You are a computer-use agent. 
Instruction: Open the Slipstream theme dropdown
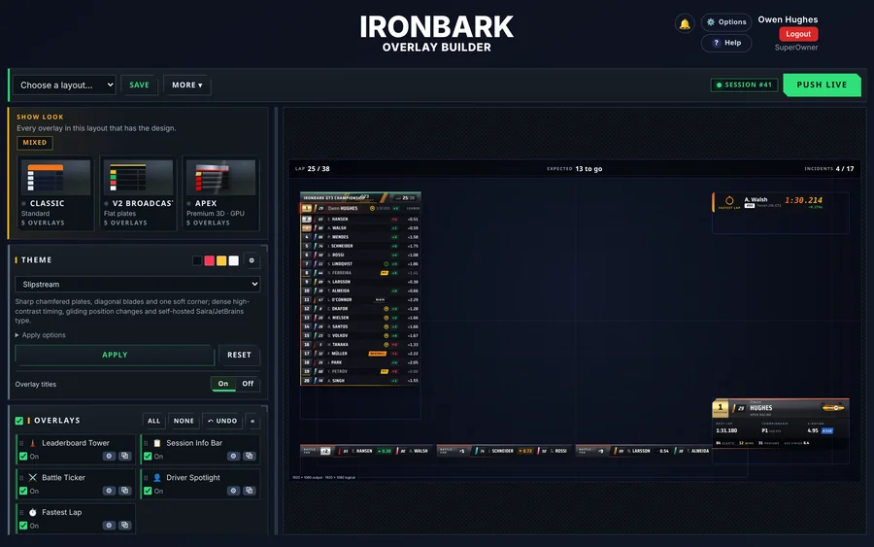pyautogui.click(x=137, y=285)
